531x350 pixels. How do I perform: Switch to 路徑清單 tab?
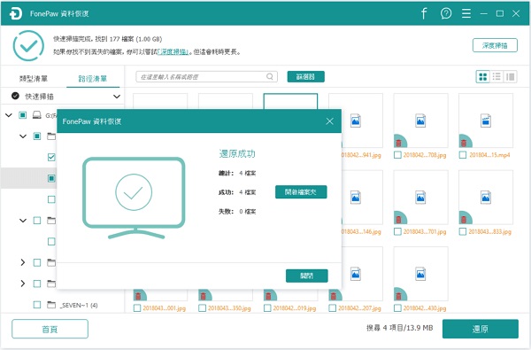tap(92, 79)
